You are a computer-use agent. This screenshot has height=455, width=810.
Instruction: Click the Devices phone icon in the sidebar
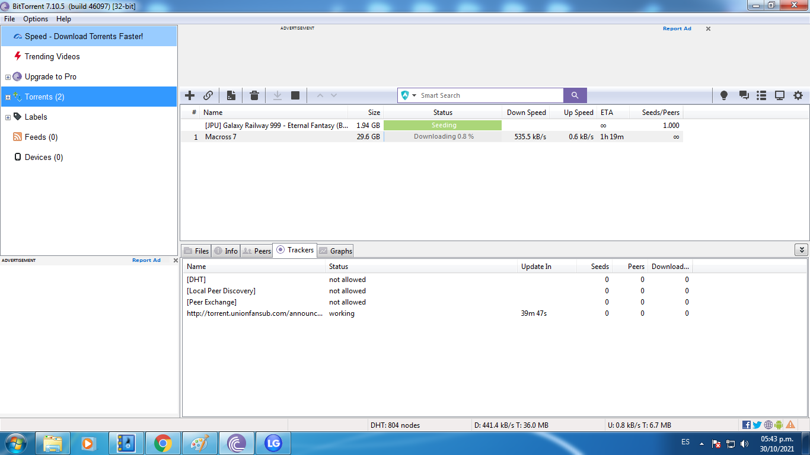tap(18, 157)
